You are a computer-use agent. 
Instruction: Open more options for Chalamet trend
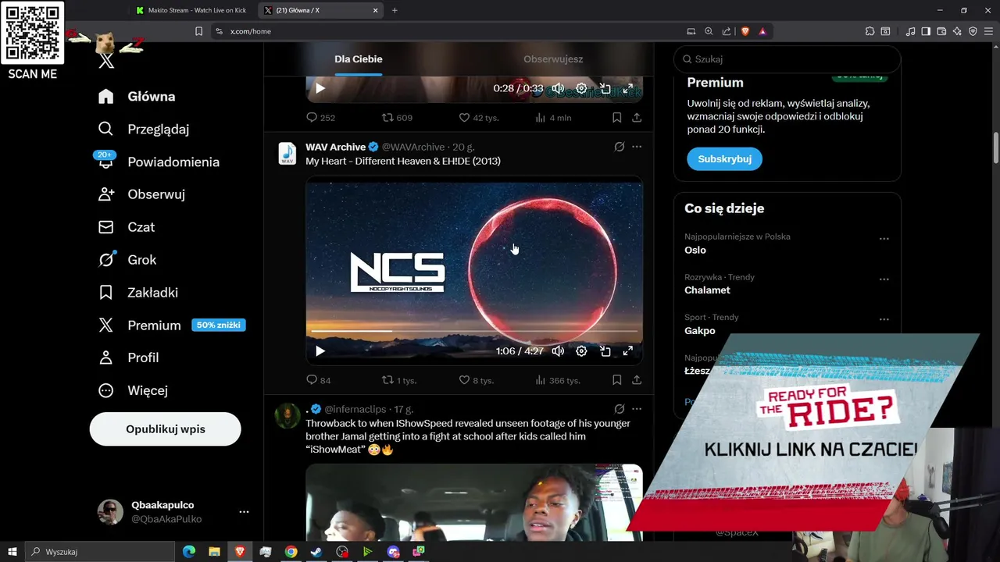pyautogui.click(x=884, y=279)
